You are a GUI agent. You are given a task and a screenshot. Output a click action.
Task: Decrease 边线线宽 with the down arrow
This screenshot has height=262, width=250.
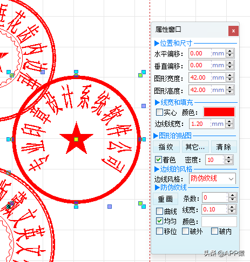coord(229,126)
